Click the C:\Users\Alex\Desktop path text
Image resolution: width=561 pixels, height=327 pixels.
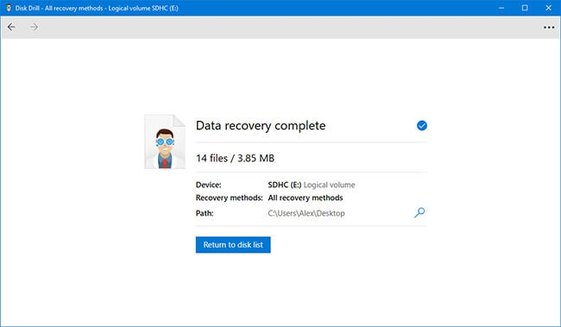point(306,213)
